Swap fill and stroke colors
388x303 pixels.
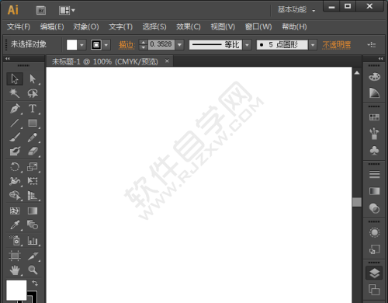pyautogui.click(x=35, y=284)
